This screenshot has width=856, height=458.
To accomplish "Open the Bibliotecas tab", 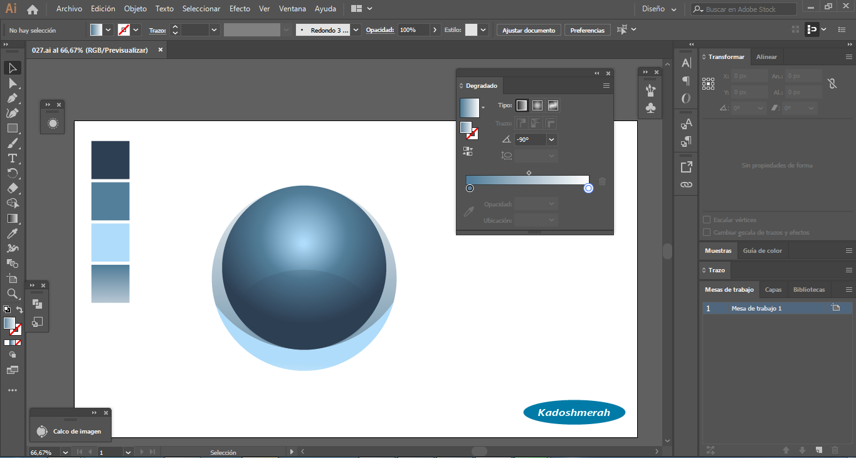I will [x=809, y=289].
